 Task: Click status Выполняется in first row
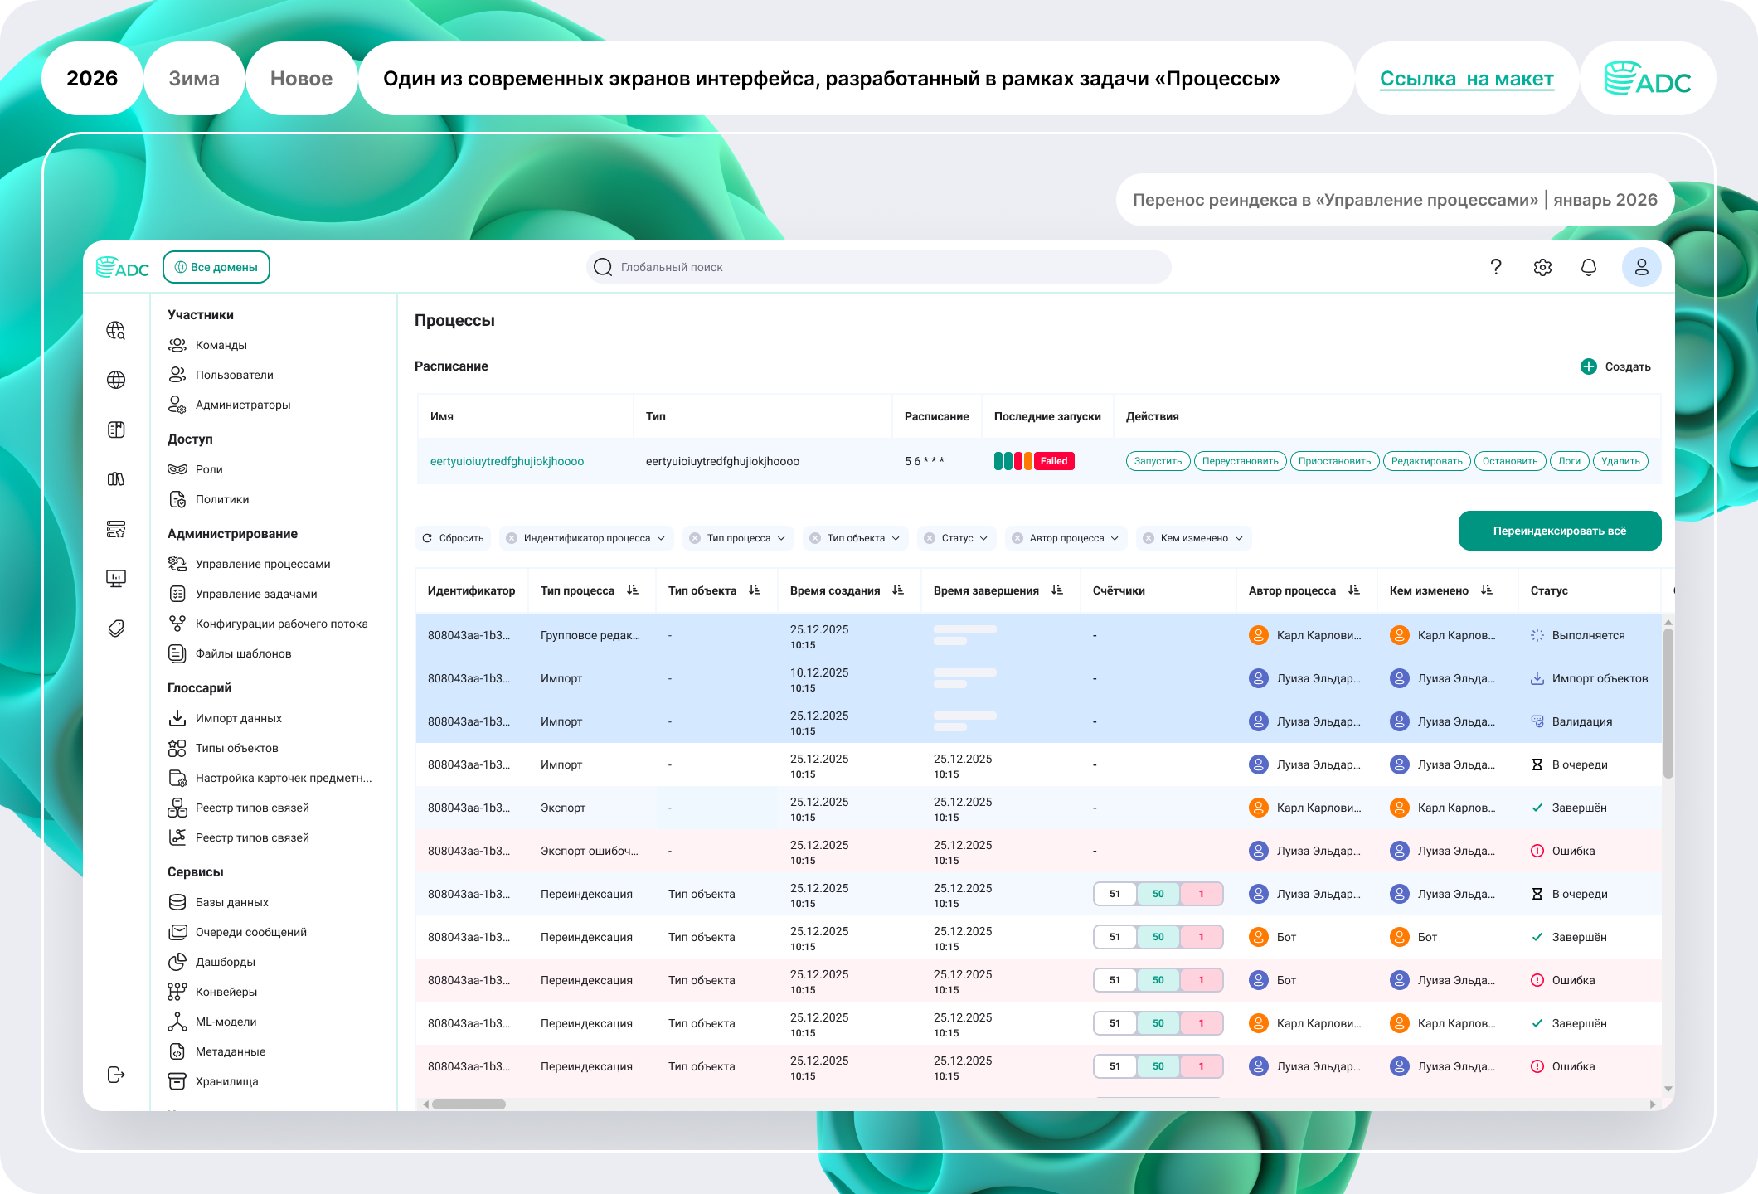point(1578,635)
